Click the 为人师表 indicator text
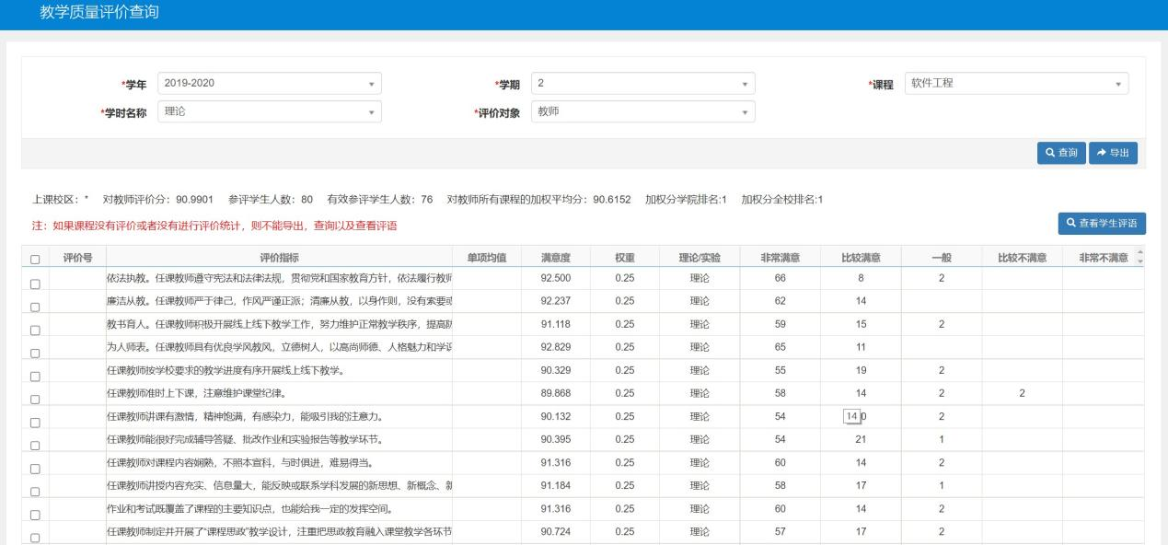 pos(279,346)
